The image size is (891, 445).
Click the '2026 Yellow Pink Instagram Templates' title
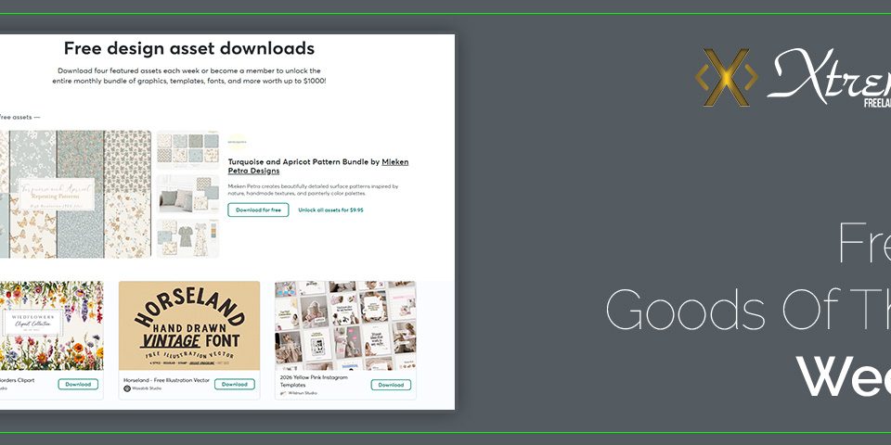coord(314,381)
